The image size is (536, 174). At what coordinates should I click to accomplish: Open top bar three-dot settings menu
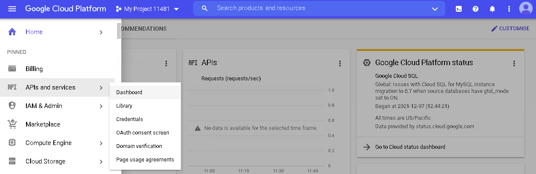[x=509, y=9]
